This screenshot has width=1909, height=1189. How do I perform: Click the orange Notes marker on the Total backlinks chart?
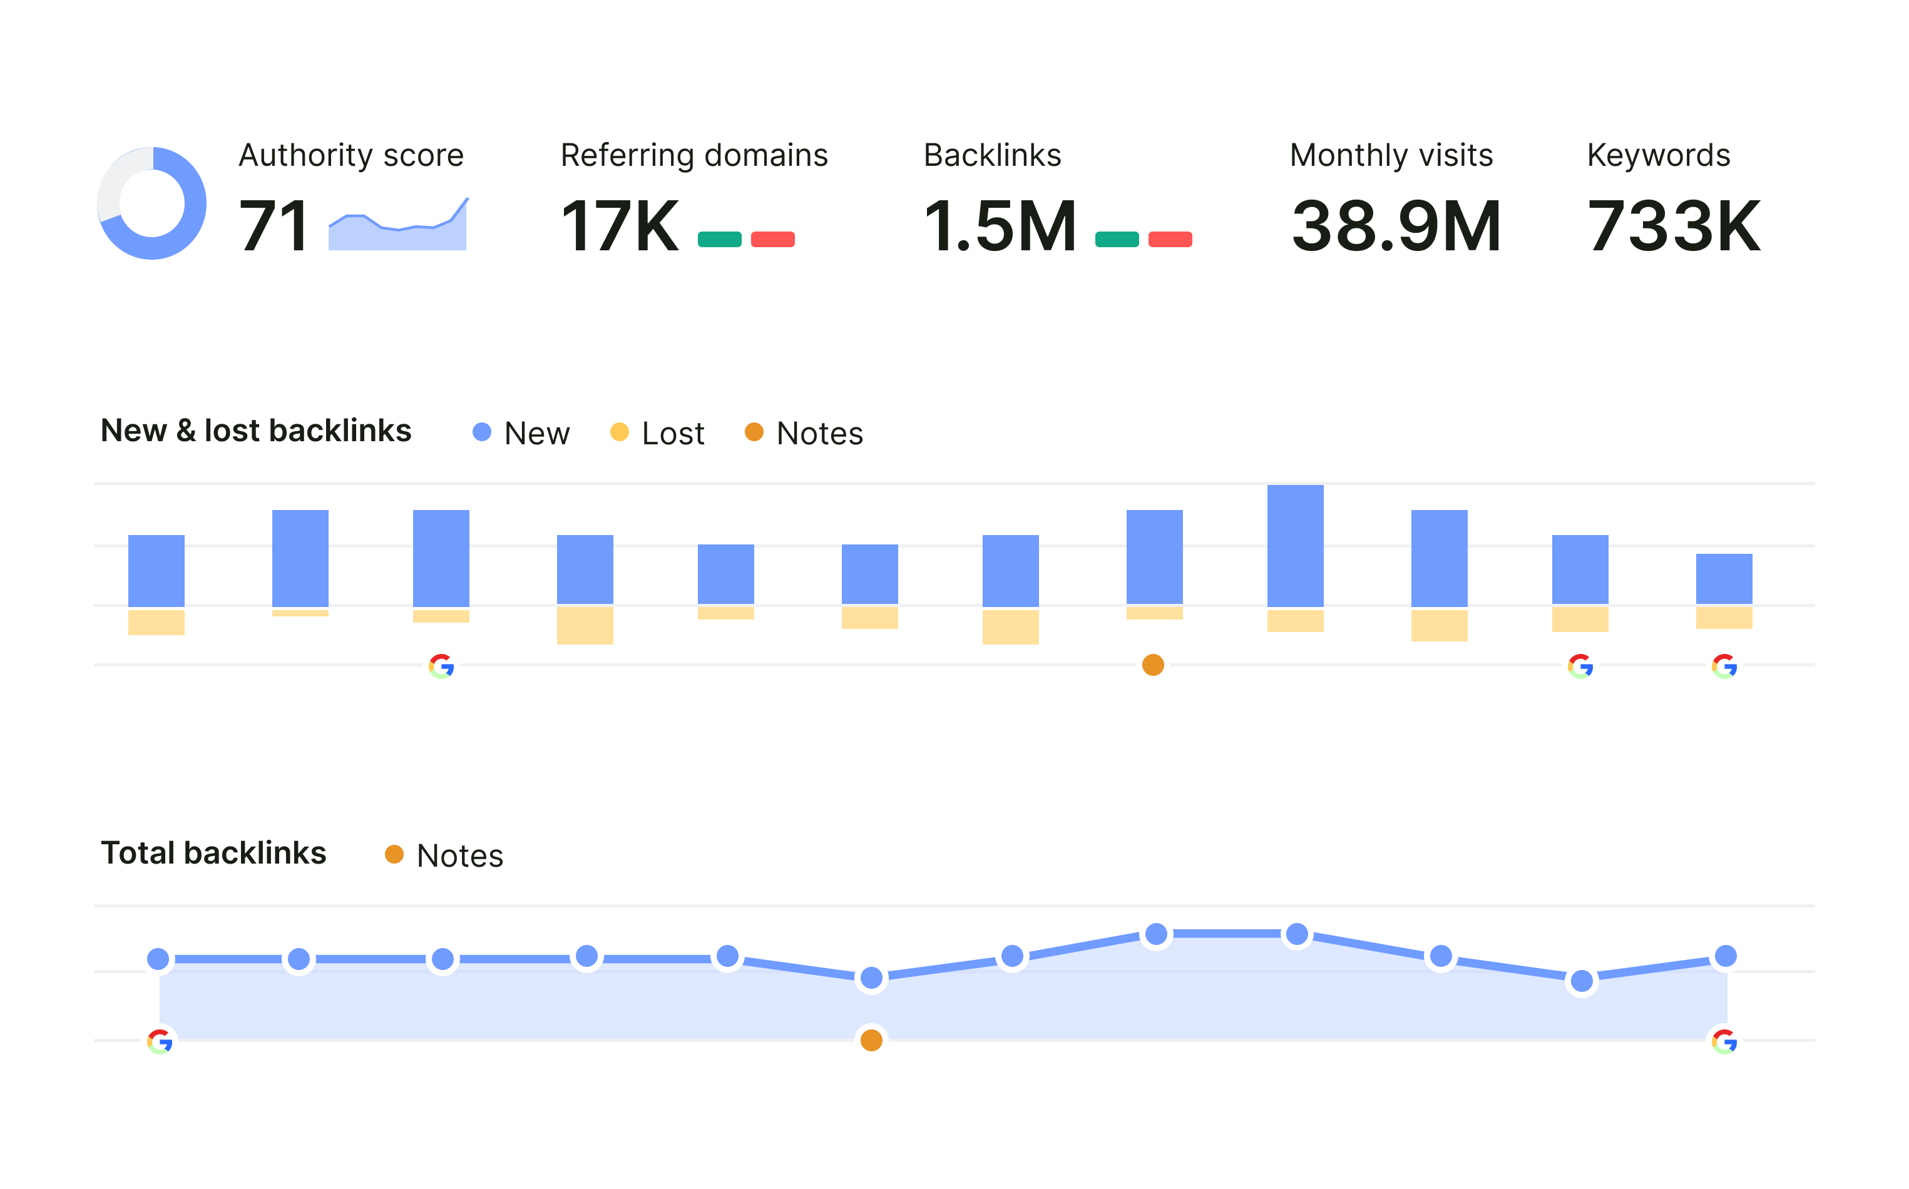pyautogui.click(x=871, y=1039)
